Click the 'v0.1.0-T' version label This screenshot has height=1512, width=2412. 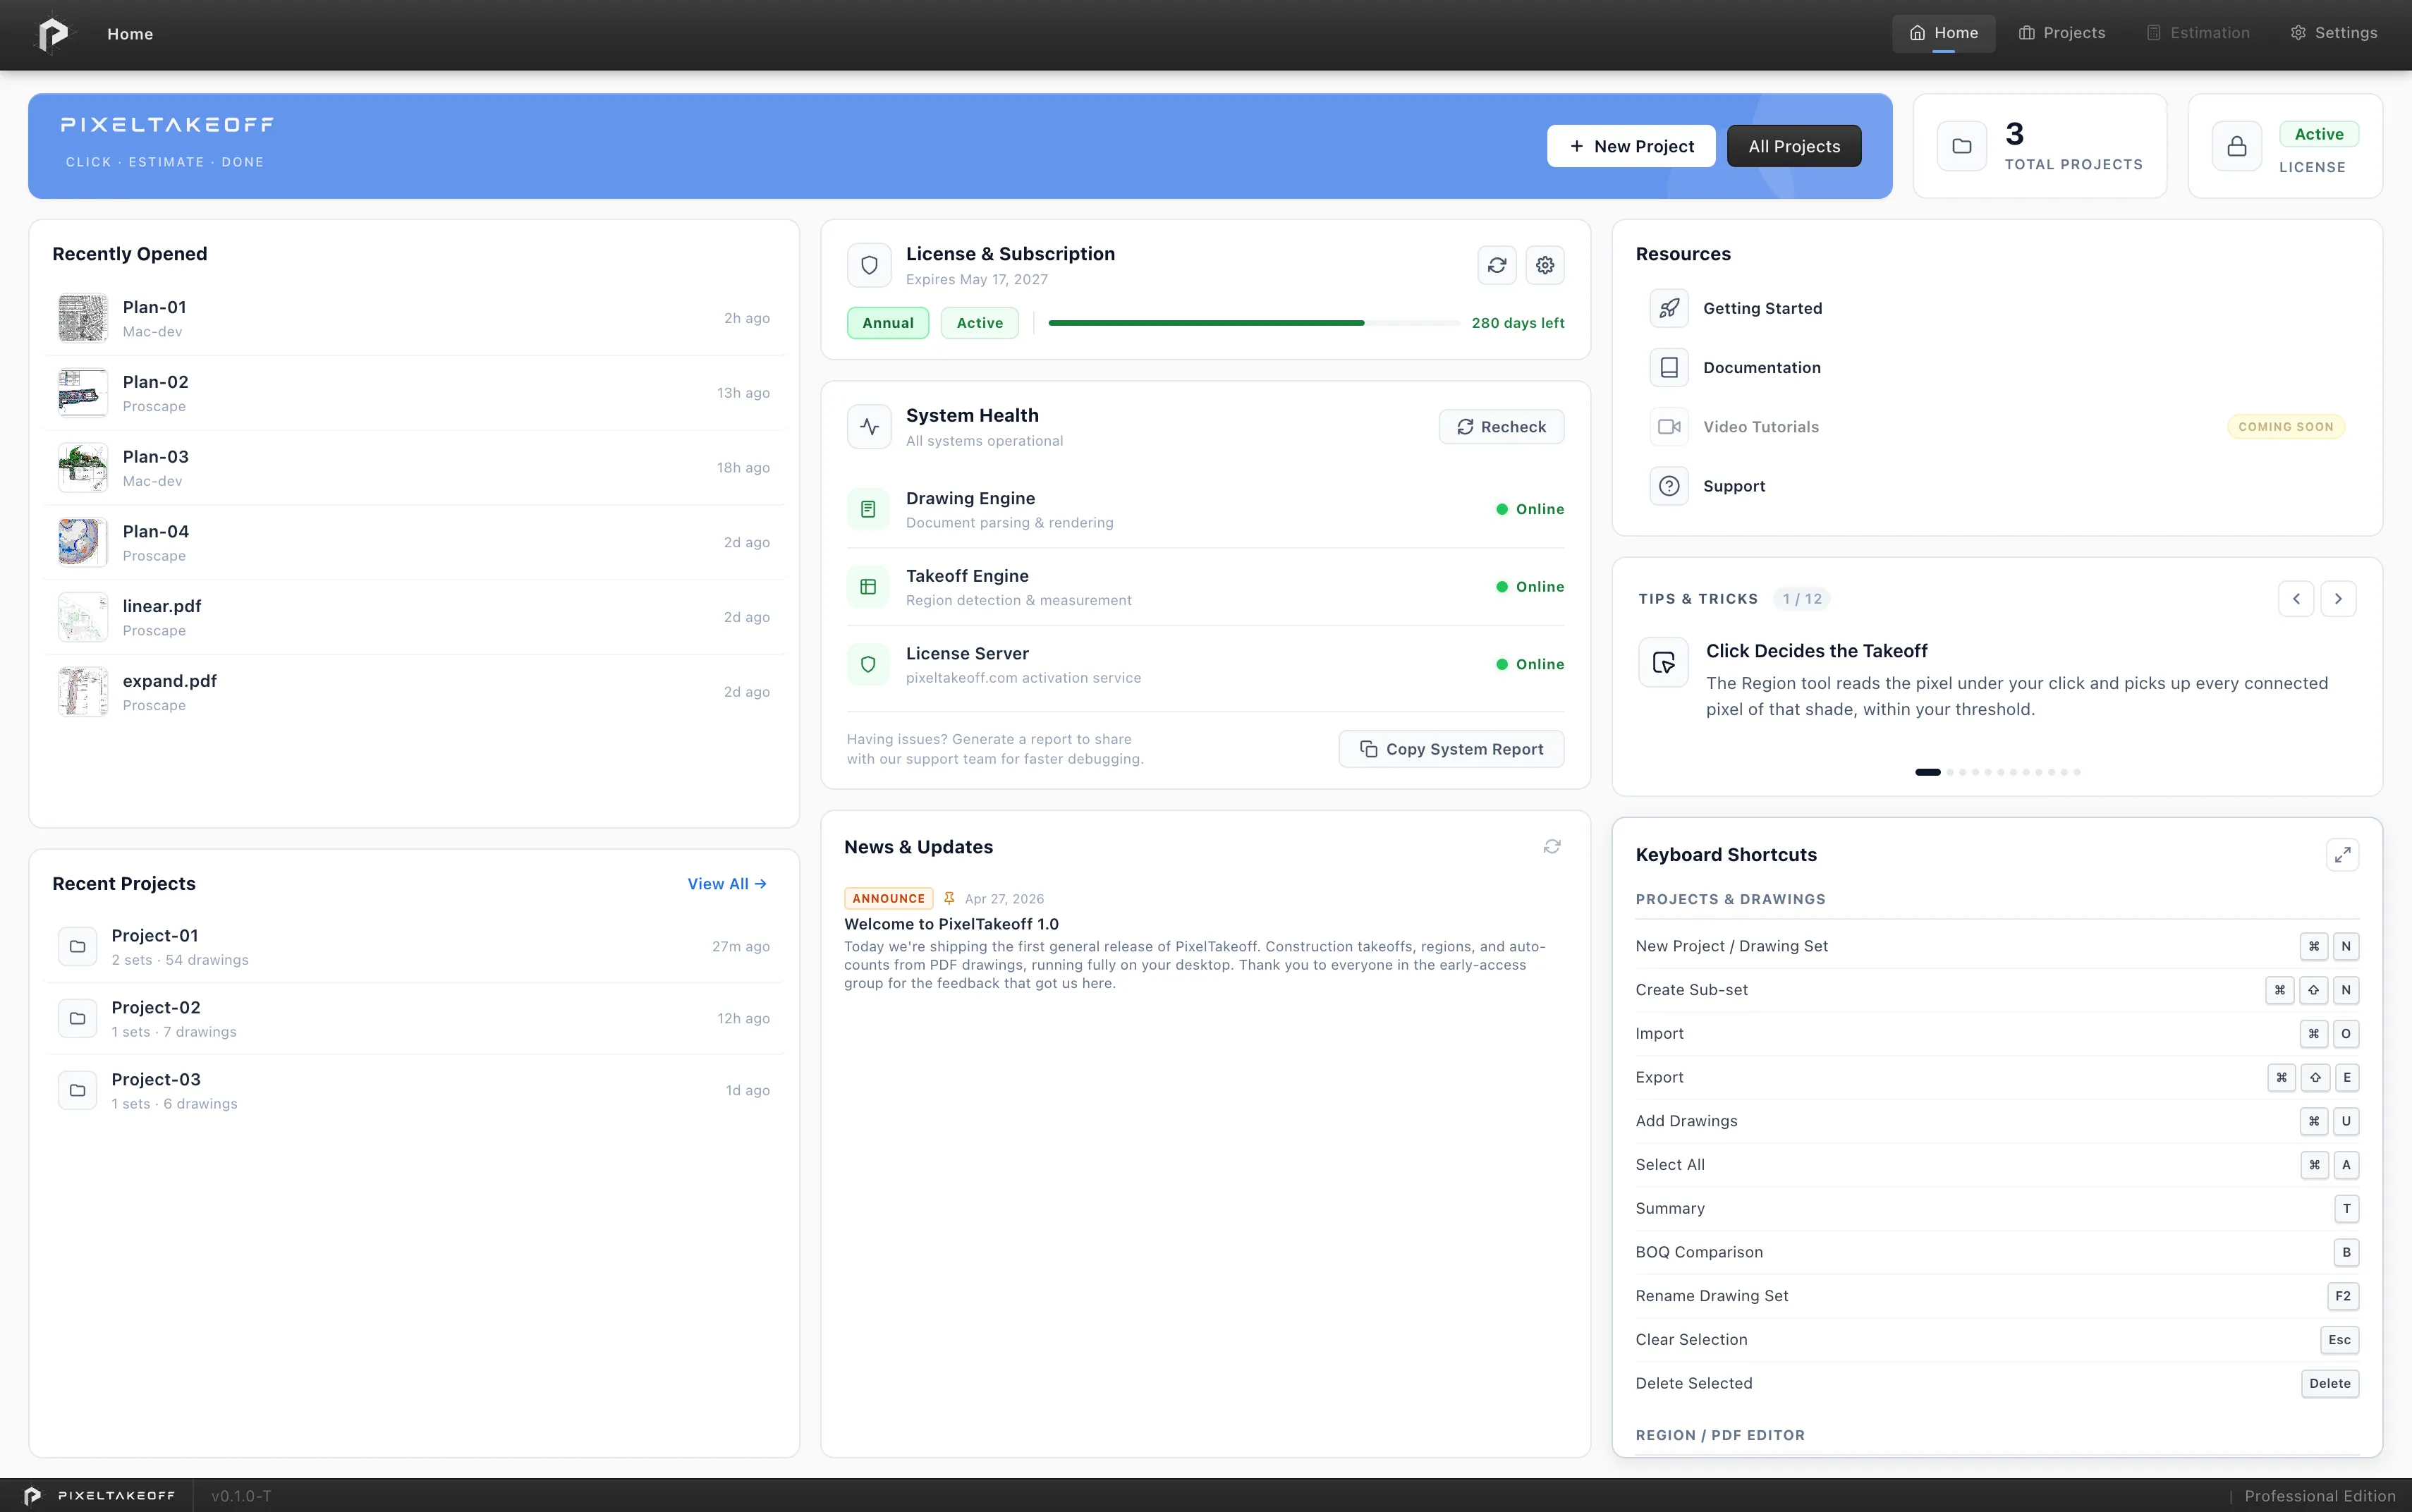pyautogui.click(x=241, y=1496)
